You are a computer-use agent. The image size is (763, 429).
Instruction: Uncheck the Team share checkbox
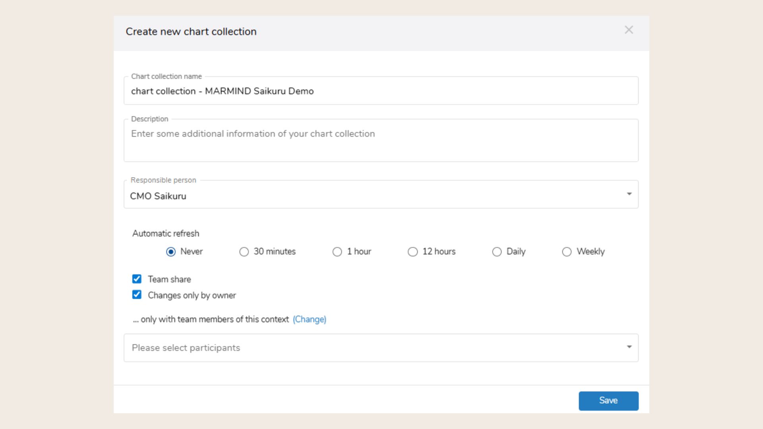137,279
